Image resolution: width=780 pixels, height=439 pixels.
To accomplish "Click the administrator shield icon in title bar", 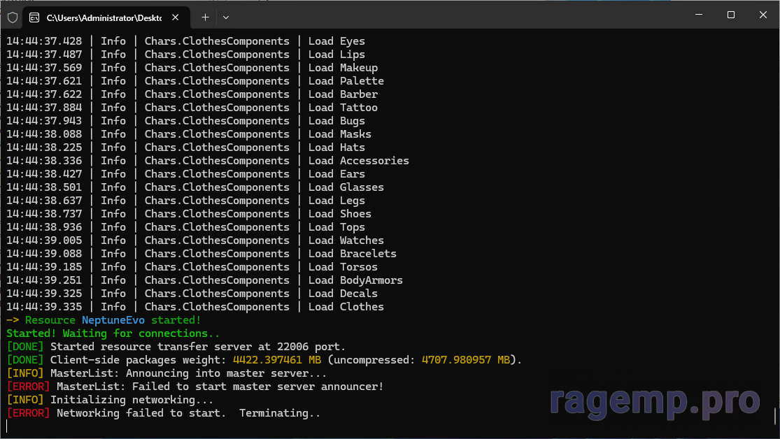I will pos(13,17).
